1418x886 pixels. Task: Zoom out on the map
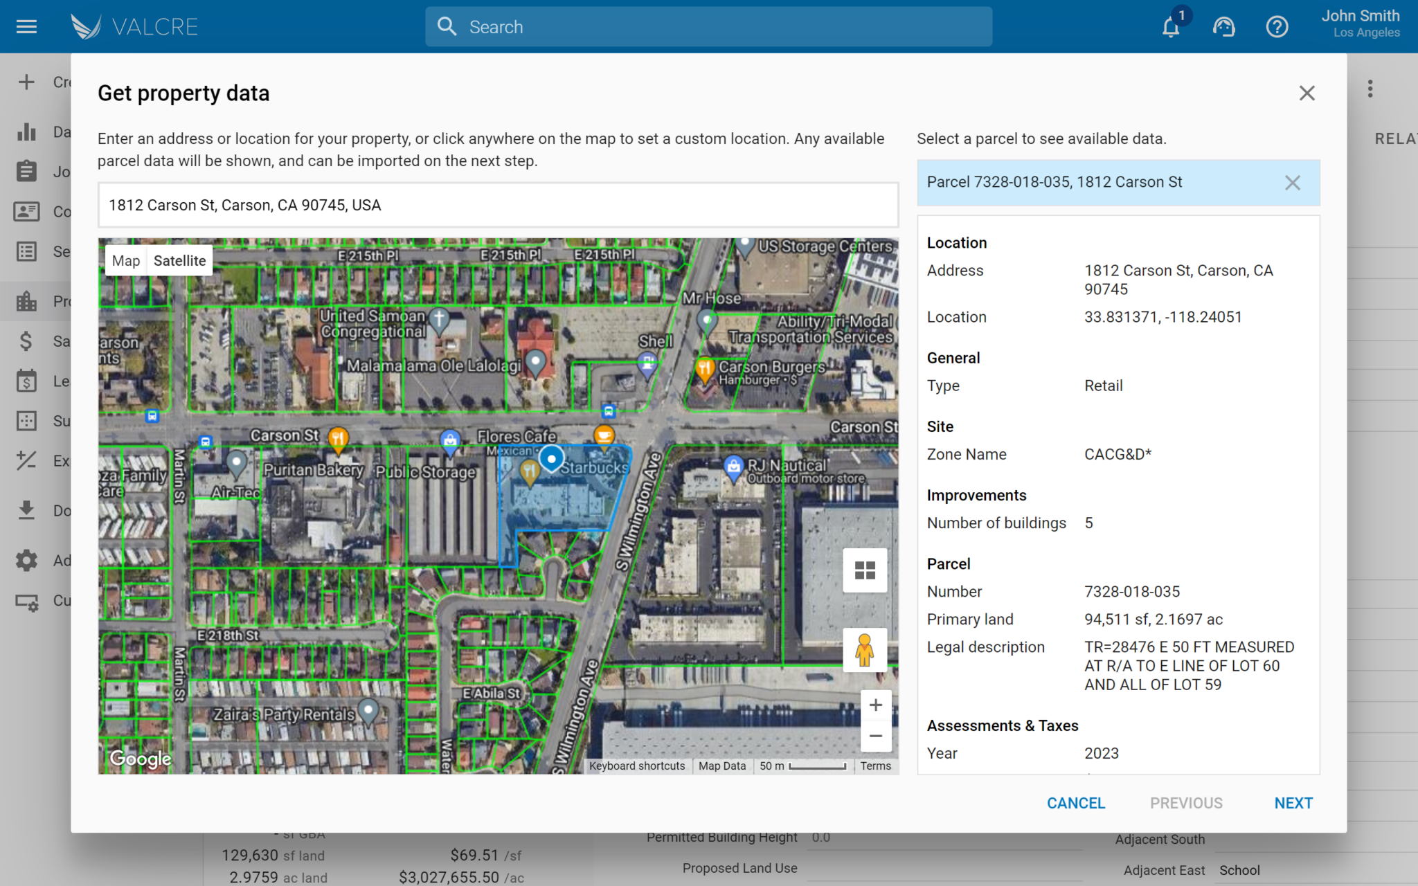coord(875,736)
